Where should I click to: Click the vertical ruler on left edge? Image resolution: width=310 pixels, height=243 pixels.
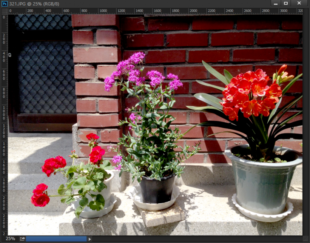[x=5, y=124]
